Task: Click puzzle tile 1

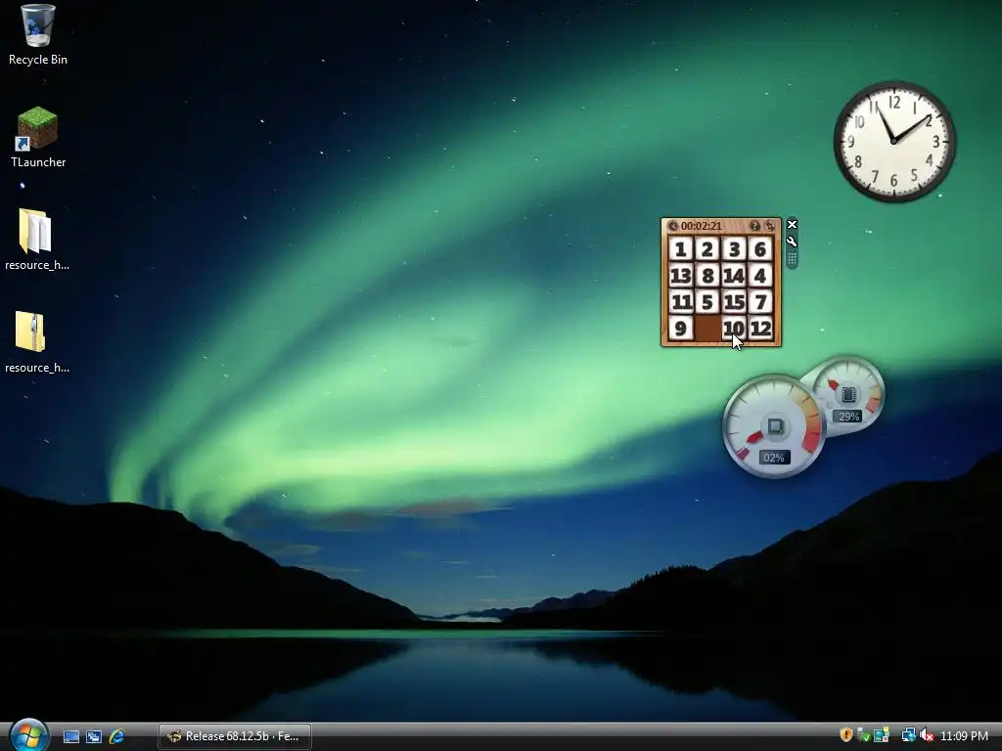Action: tap(681, 249)
